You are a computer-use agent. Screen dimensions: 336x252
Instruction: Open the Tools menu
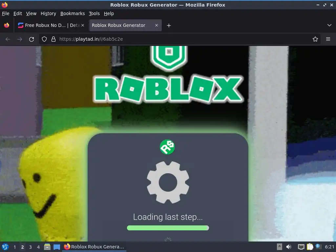pos(94,13)
